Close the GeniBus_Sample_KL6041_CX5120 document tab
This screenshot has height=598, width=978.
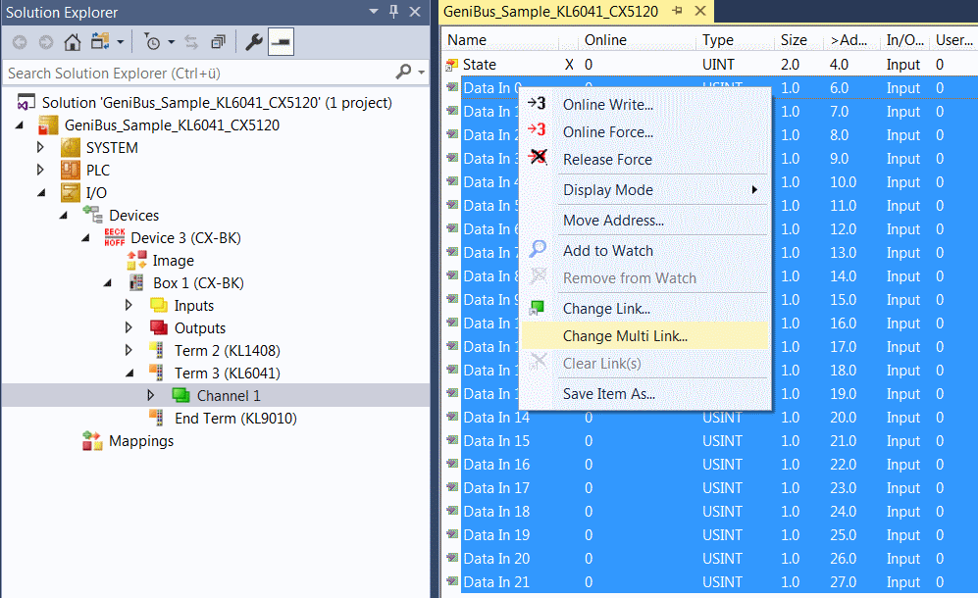click(x=700, y=11)
